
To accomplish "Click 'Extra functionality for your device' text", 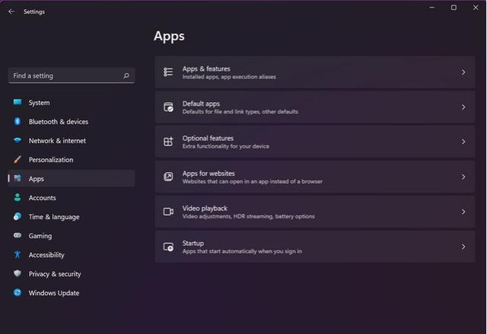I will pyautogui.click(x=226, y=146).
